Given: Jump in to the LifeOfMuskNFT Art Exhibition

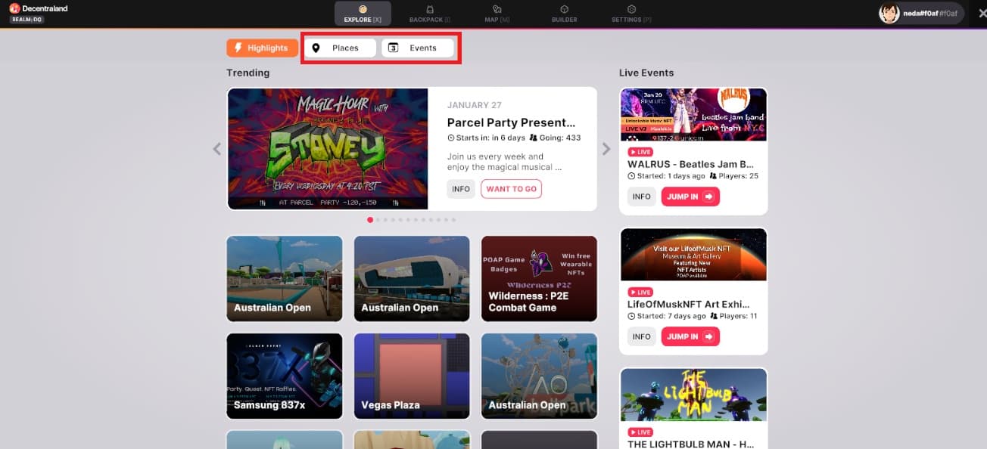Looking at the screenshot, I should [690, 336].
